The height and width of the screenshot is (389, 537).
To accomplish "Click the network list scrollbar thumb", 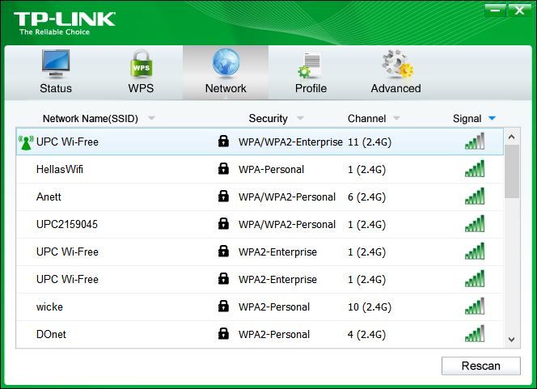I will click(512, 171).
